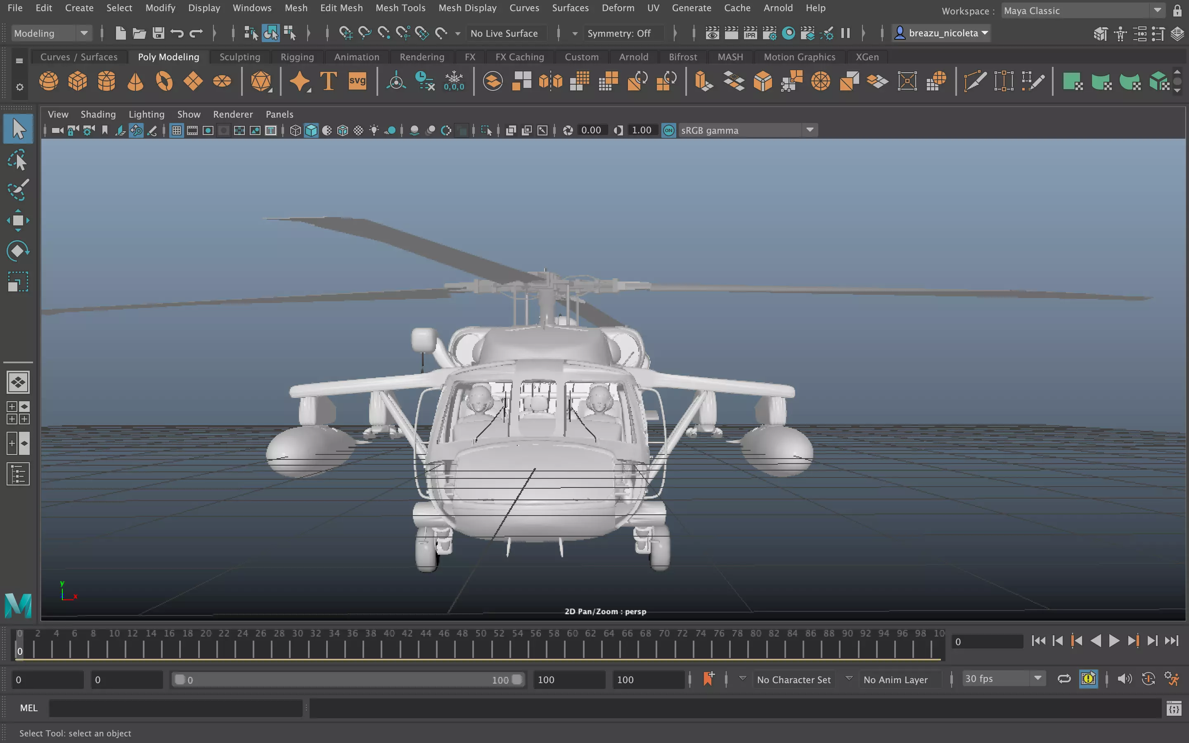Switch to the Sculpting shelf tab
This screenshot has width=1189, height=743.
(239, 57)
